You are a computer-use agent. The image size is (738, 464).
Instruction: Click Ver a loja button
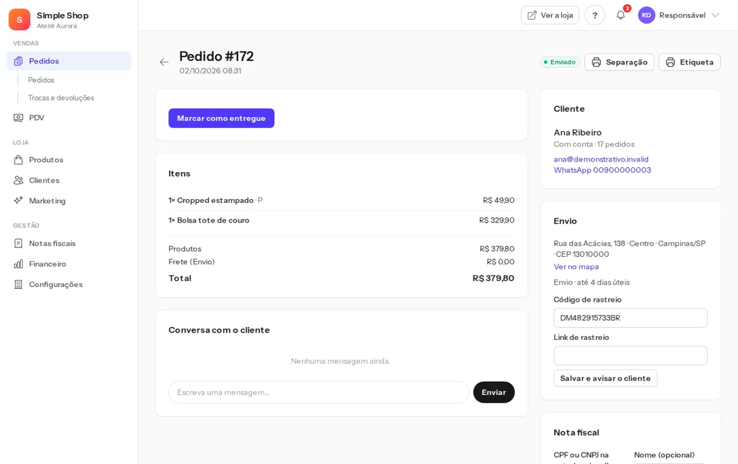click(x=550, y=15)
